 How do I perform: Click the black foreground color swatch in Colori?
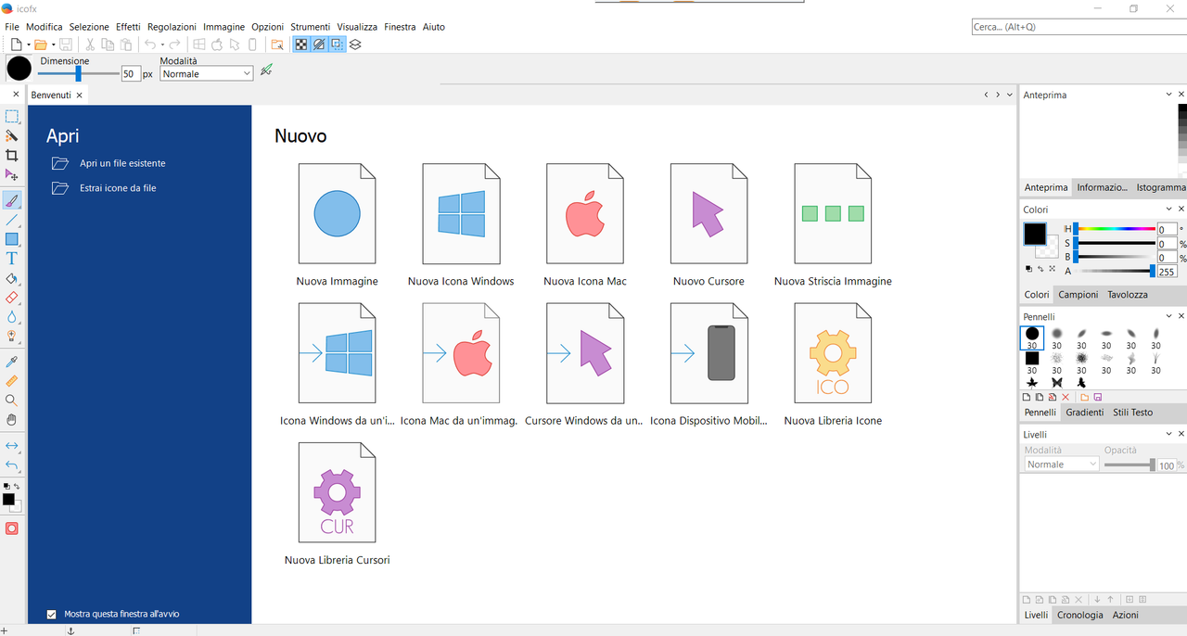pos(1034,235)
